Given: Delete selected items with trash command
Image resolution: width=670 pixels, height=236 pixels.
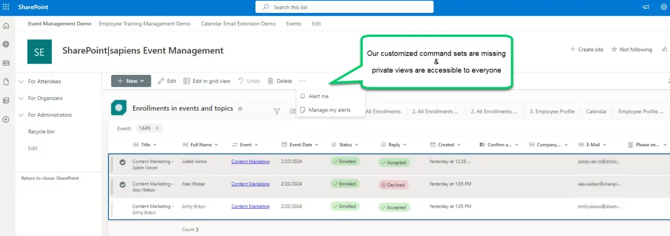Looking at the screenshot, I should [280, 81].
